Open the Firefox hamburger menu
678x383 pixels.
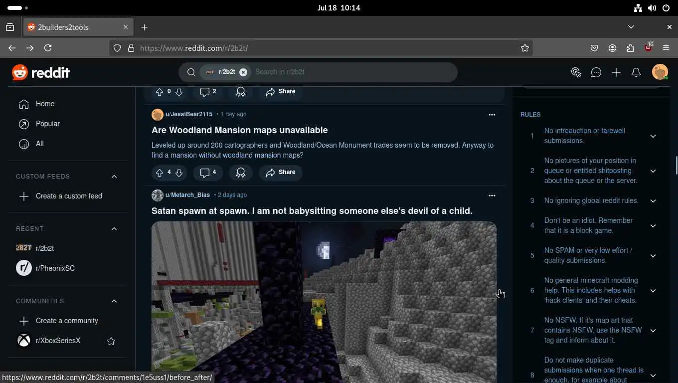666,48
